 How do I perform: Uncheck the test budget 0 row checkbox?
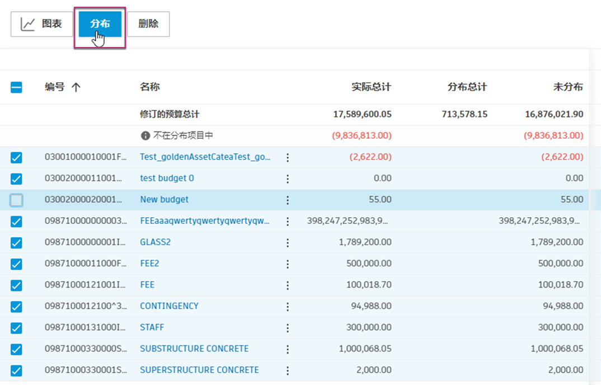[x=16, y=179]
